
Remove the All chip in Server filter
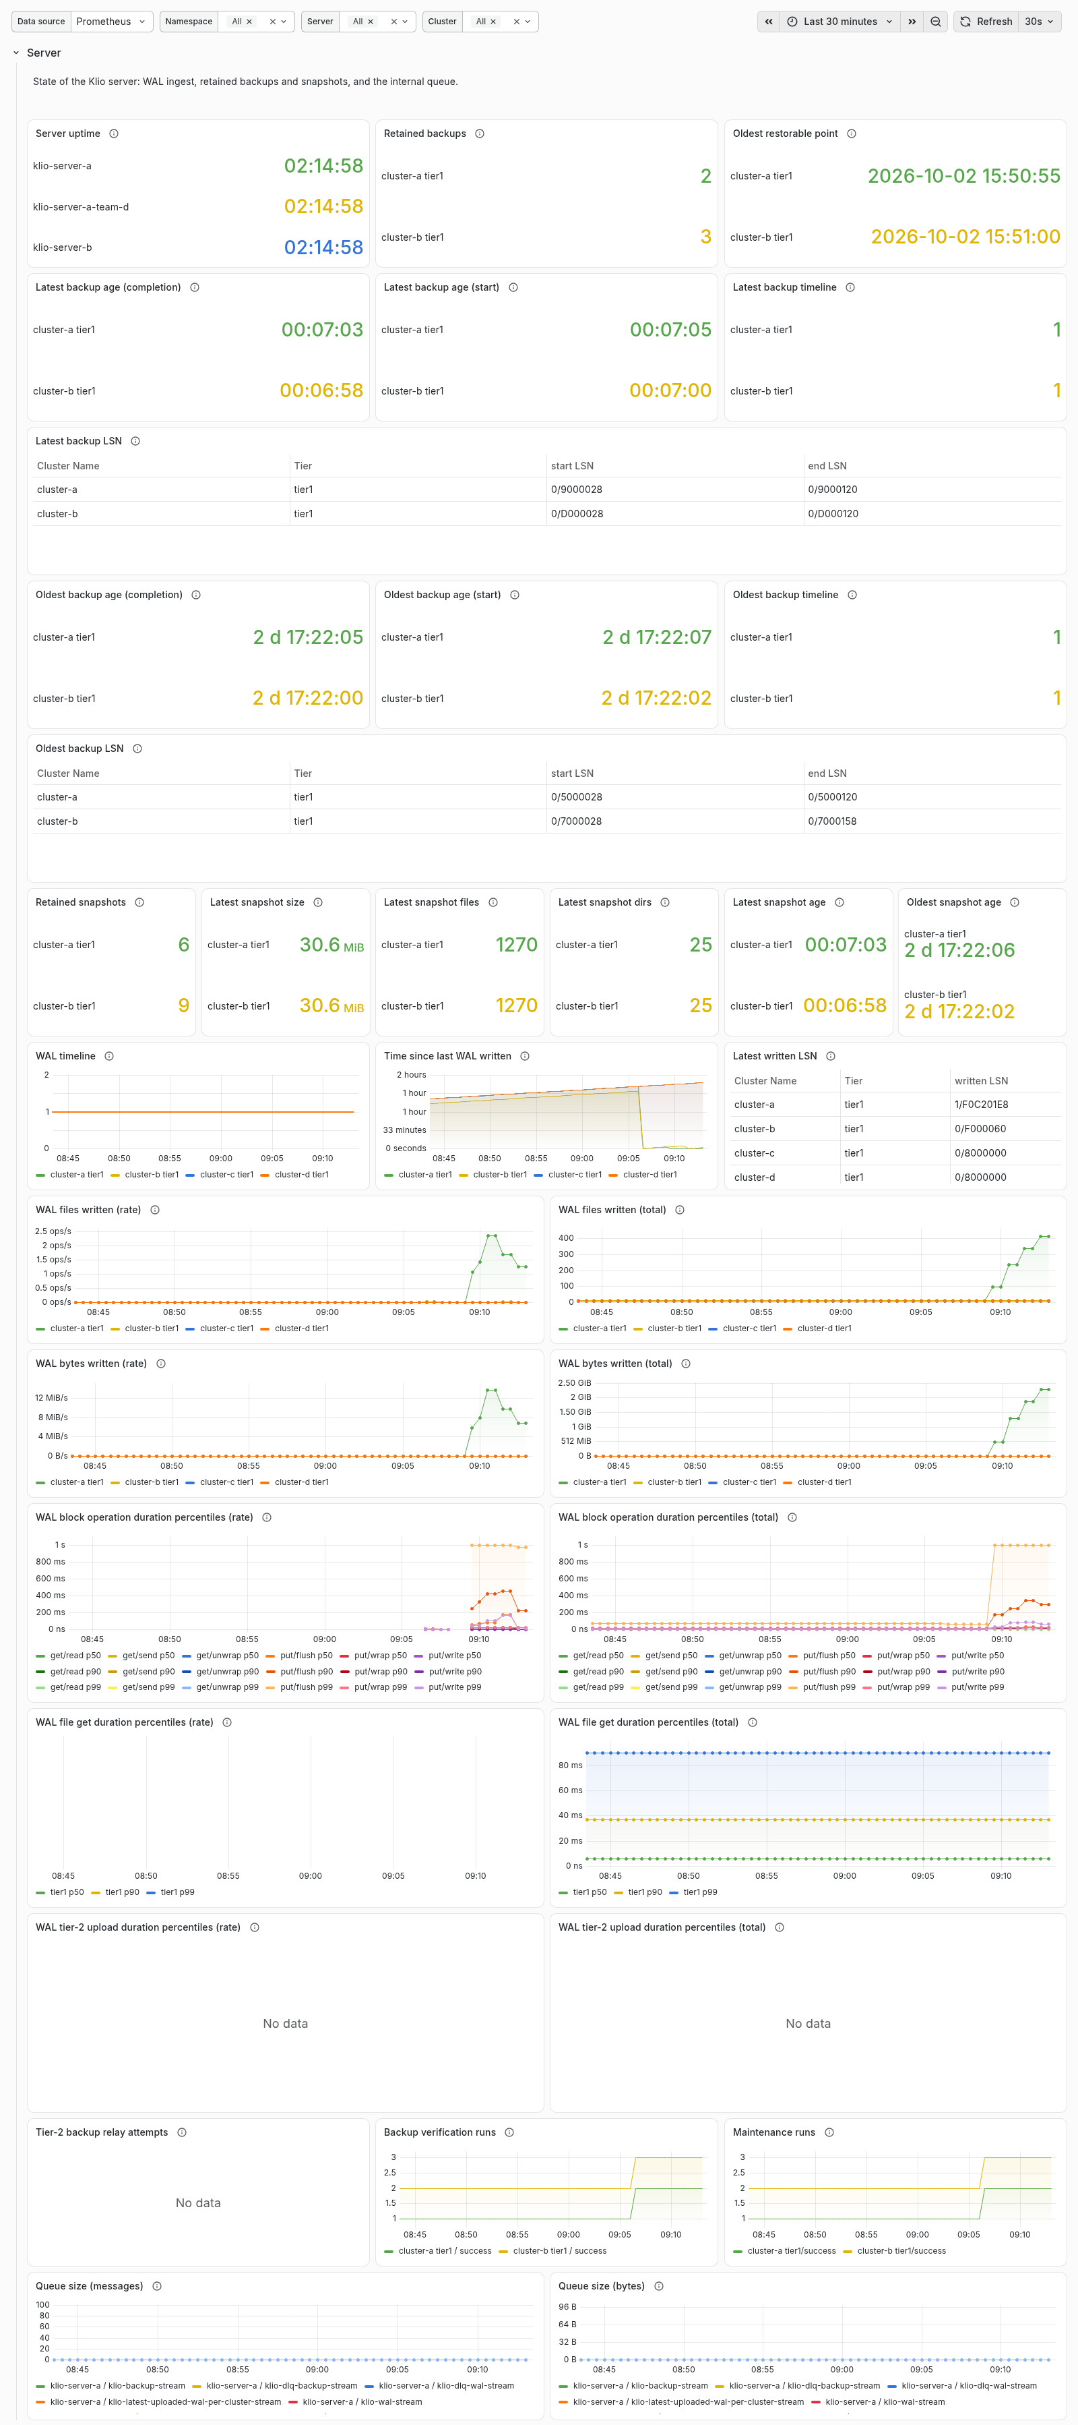pos(370,22)
